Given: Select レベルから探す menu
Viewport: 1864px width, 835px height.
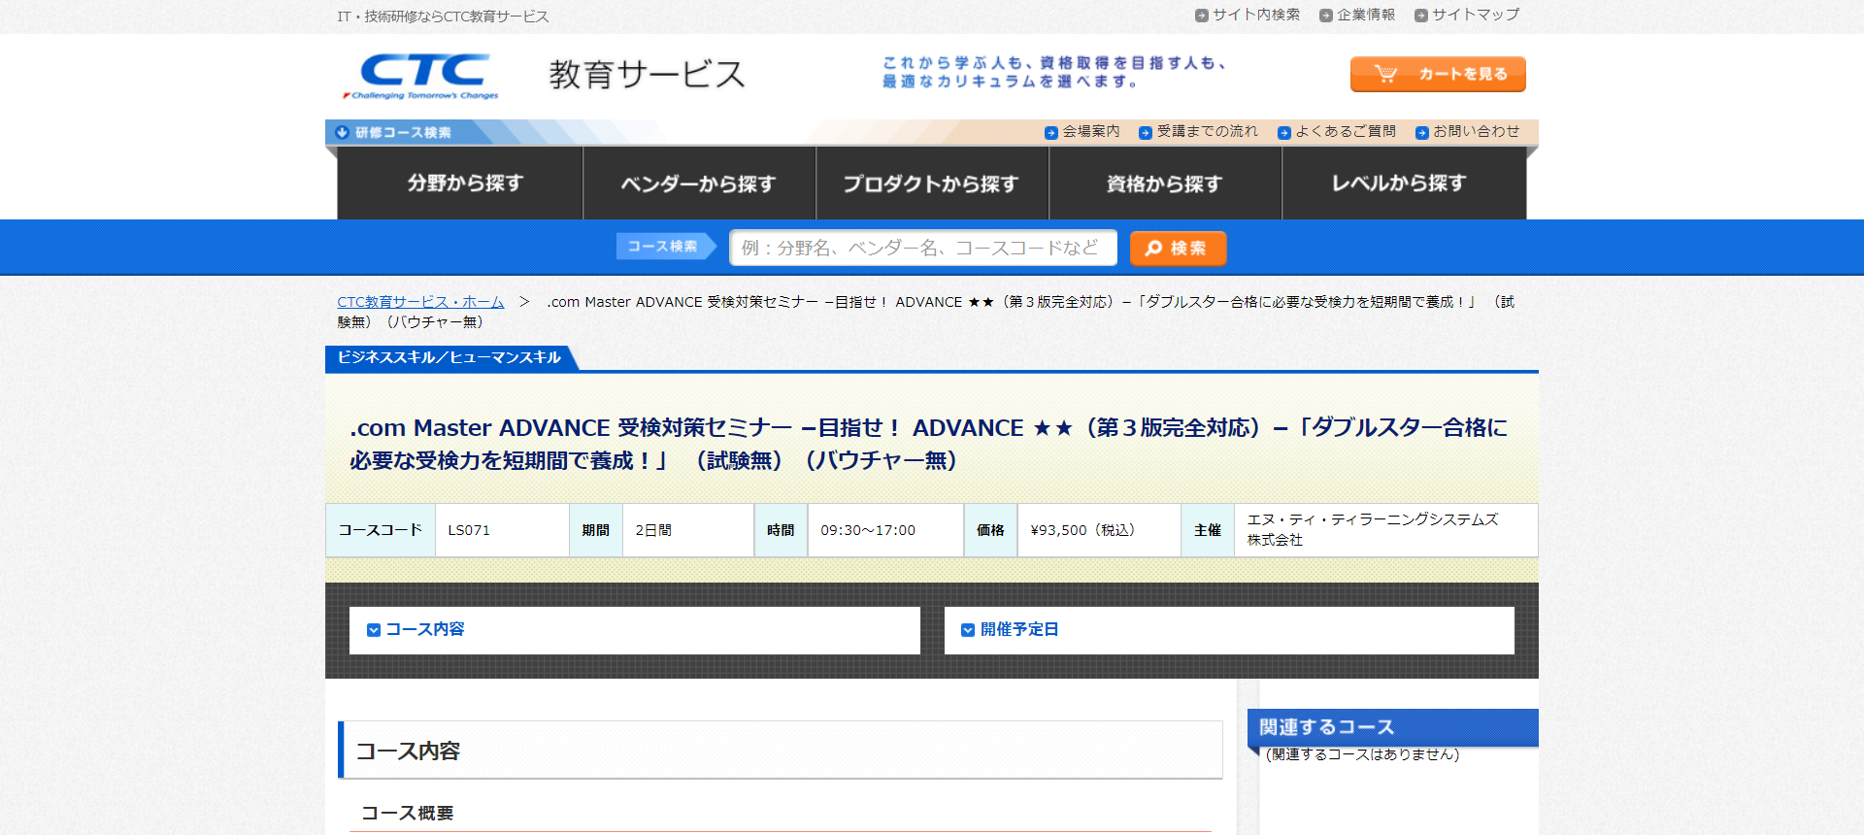Looking at the screenshot, I should (1404, 184).
